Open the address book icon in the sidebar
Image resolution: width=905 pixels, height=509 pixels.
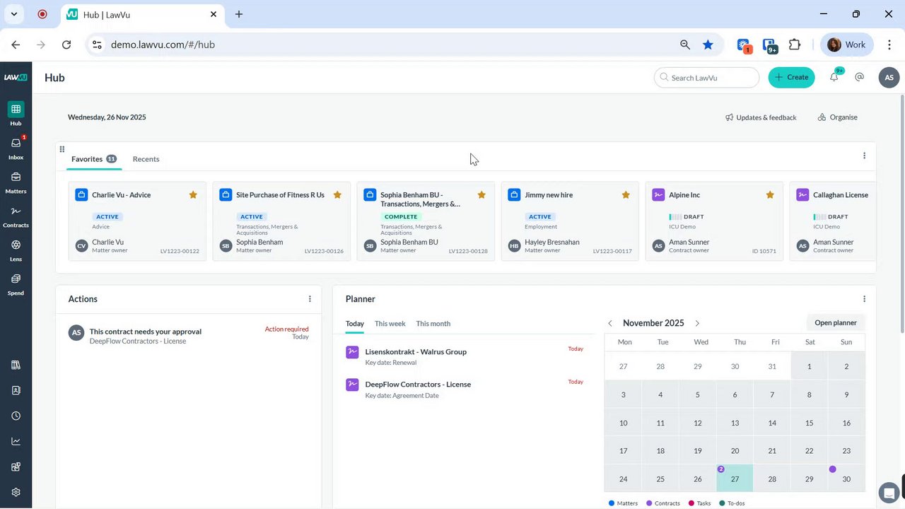click(16, 390)
